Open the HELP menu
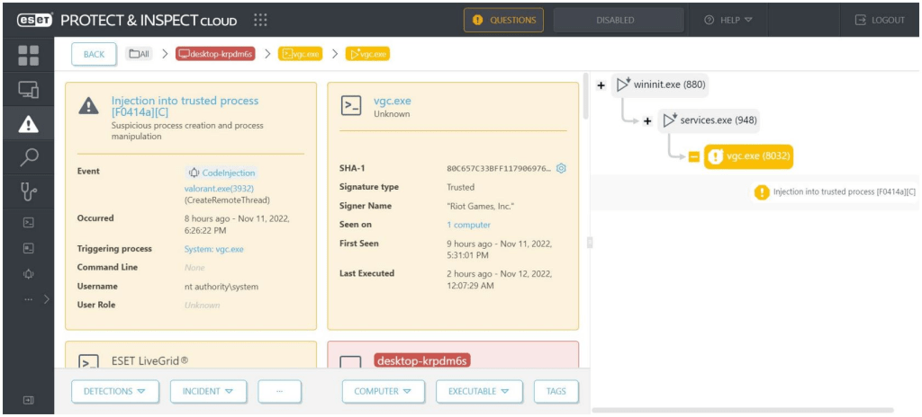The image size is (922, 417). [728, 20]
